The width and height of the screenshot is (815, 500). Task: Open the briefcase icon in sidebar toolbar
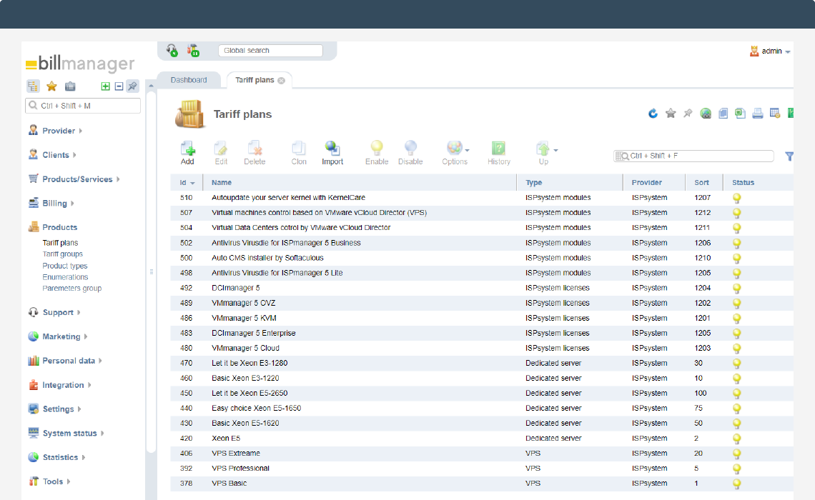click(70, 86)
